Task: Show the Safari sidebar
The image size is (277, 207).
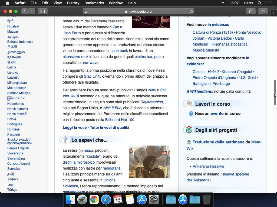Action: click(42, 11)
